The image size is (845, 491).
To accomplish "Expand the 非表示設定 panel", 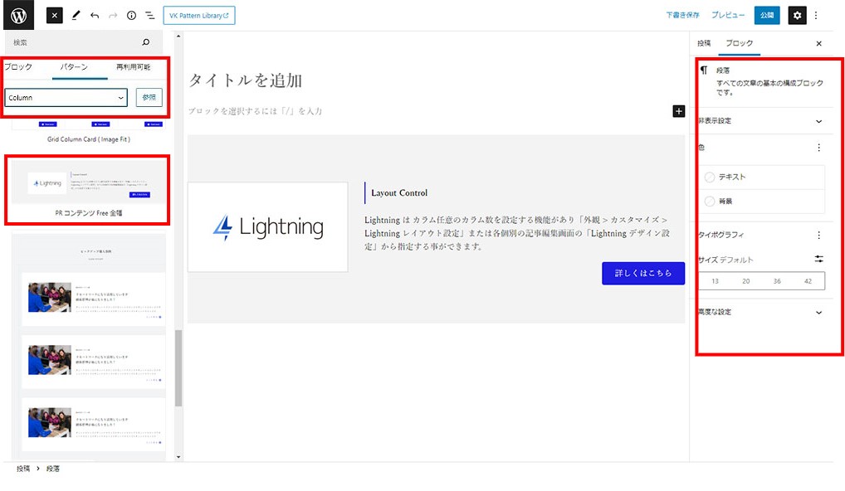I will click(818, 121).
